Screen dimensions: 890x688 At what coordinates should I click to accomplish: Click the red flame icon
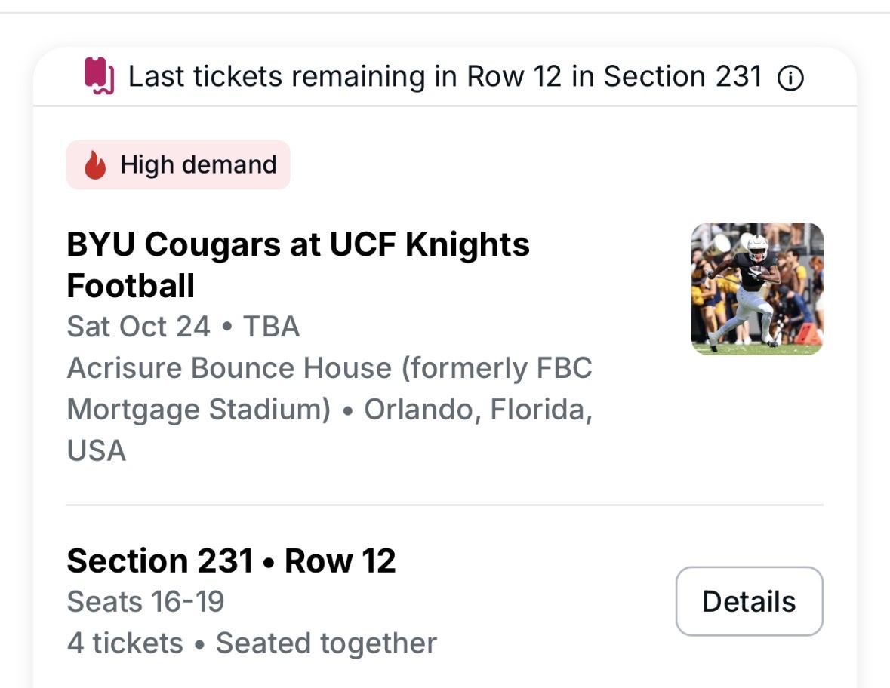[95, 165]
